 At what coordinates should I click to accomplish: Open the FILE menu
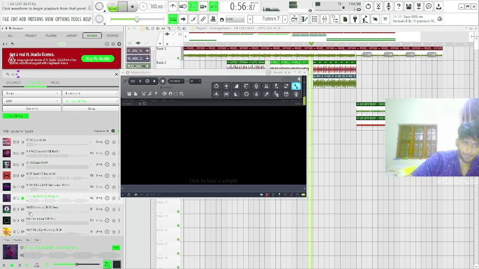pos(6,19)
